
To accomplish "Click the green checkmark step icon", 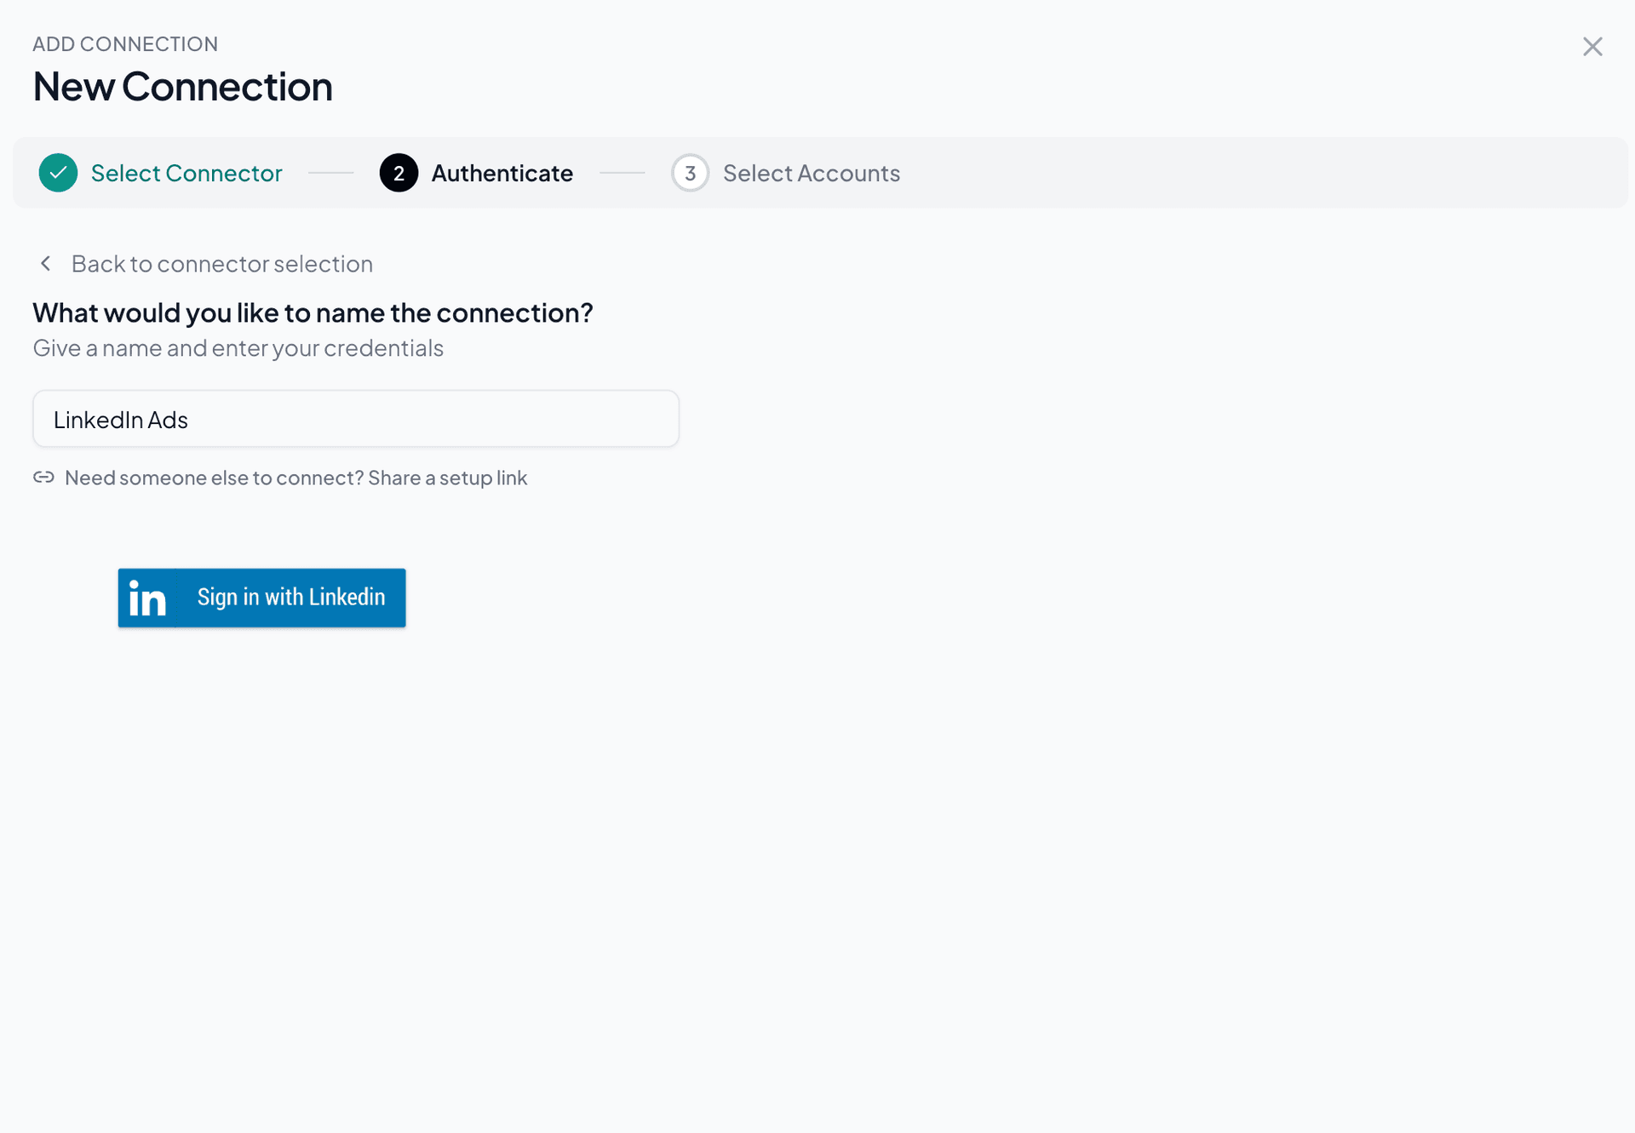I will (x=58, y=173).
